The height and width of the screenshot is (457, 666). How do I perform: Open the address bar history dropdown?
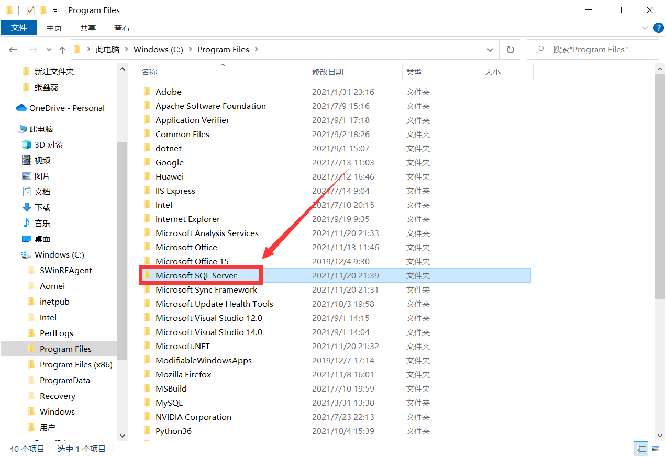490,50
